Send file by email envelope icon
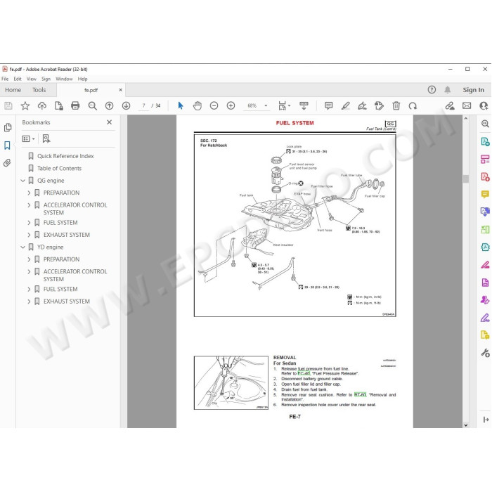Screen dimensions: 492x492 [x=467, y=105]
